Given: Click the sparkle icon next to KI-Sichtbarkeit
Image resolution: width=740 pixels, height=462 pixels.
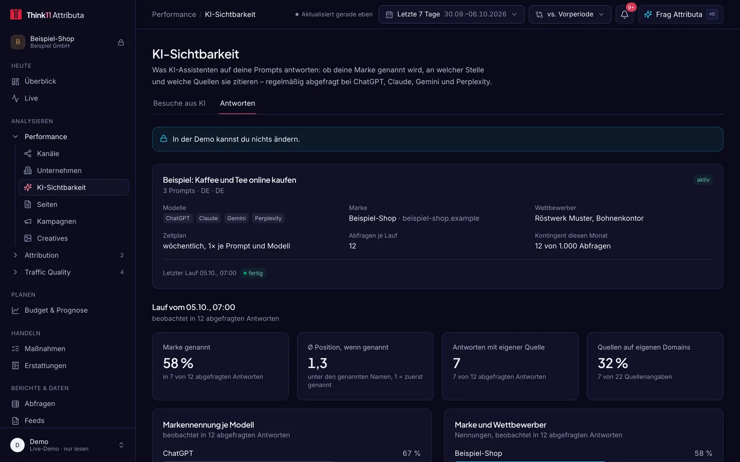Looking at the screenshot, I should [28, 187].
